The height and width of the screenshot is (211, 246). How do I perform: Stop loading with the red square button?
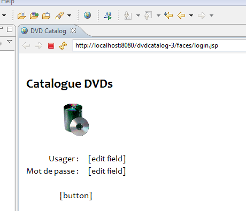51,45
